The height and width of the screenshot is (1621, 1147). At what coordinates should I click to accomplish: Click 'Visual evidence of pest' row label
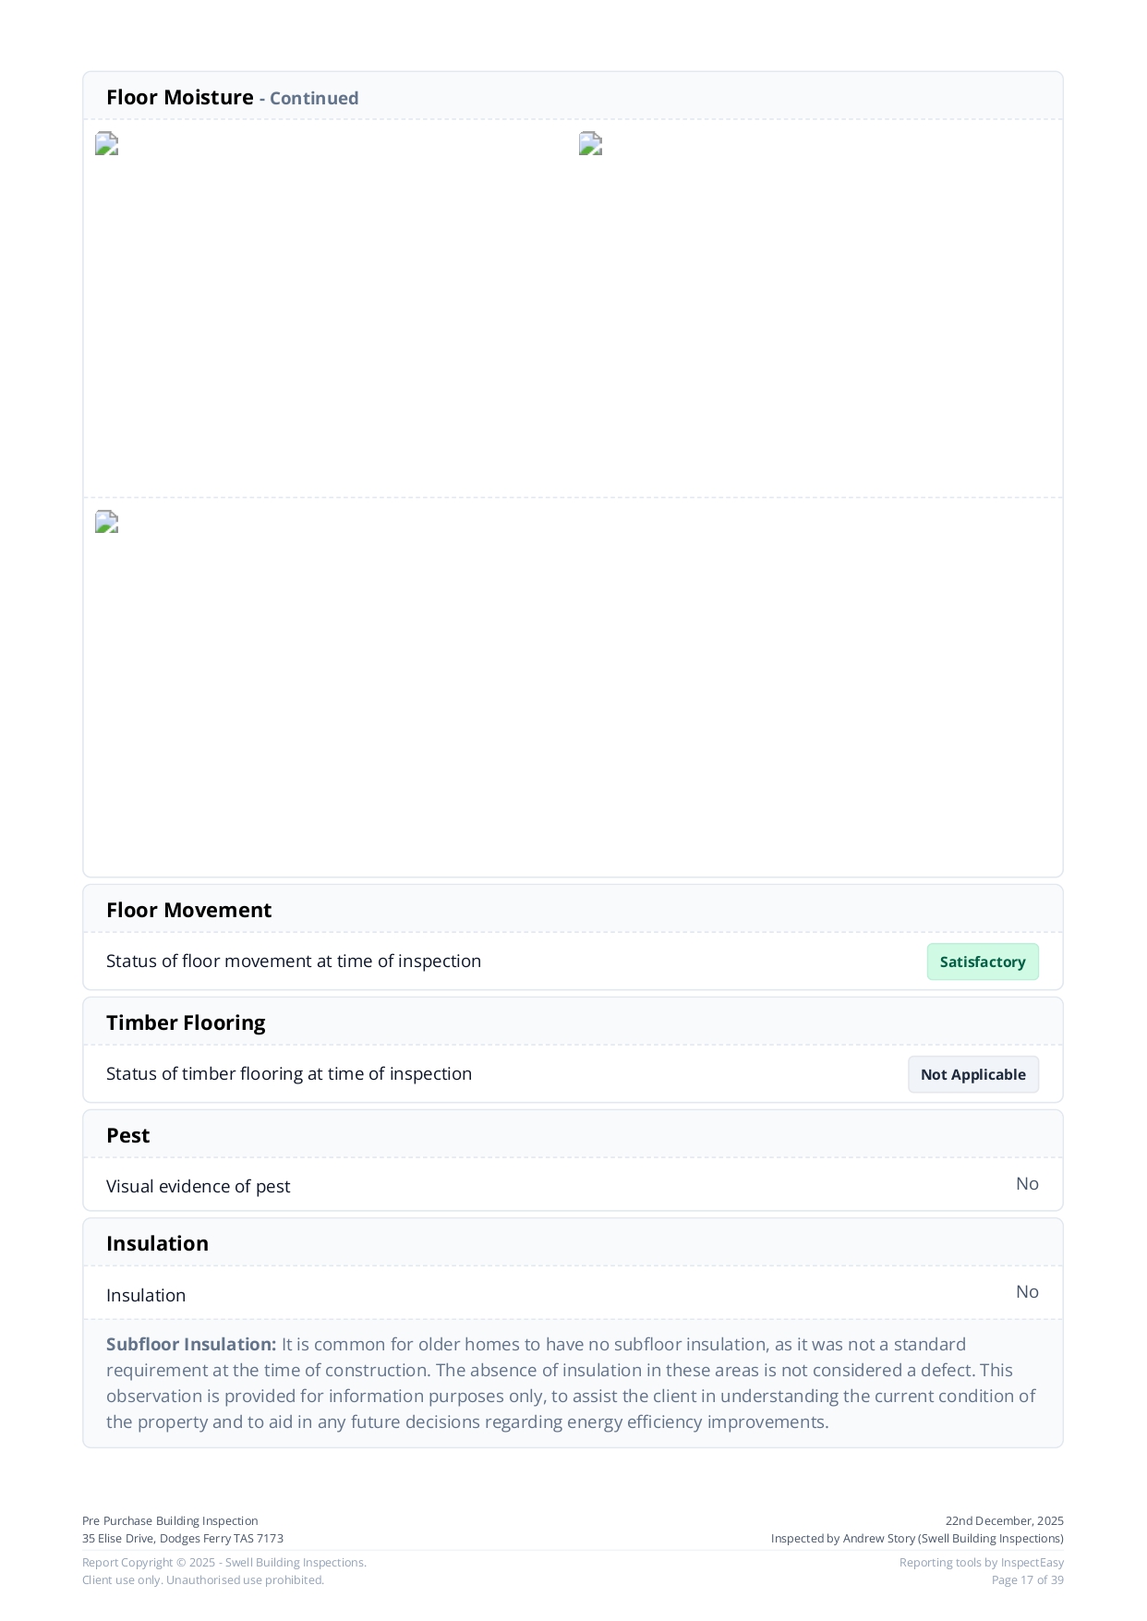point(198,1186)
